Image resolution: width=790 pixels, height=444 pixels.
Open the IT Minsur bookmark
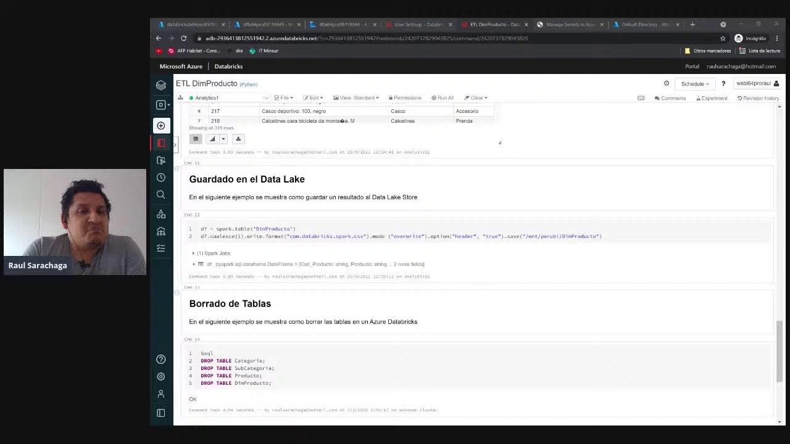click(x=264, y=51)
